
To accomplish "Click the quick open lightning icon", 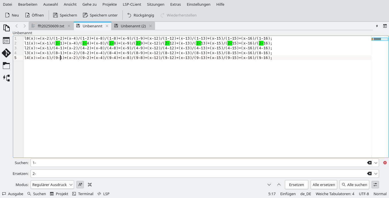I will point(377,26).
